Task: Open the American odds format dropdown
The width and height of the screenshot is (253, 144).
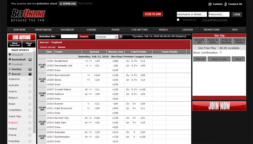Action: point(107,37)
